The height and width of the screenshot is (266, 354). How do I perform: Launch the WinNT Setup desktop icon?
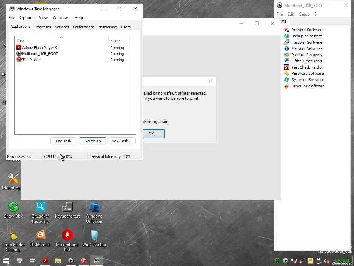tap(94, 235)
